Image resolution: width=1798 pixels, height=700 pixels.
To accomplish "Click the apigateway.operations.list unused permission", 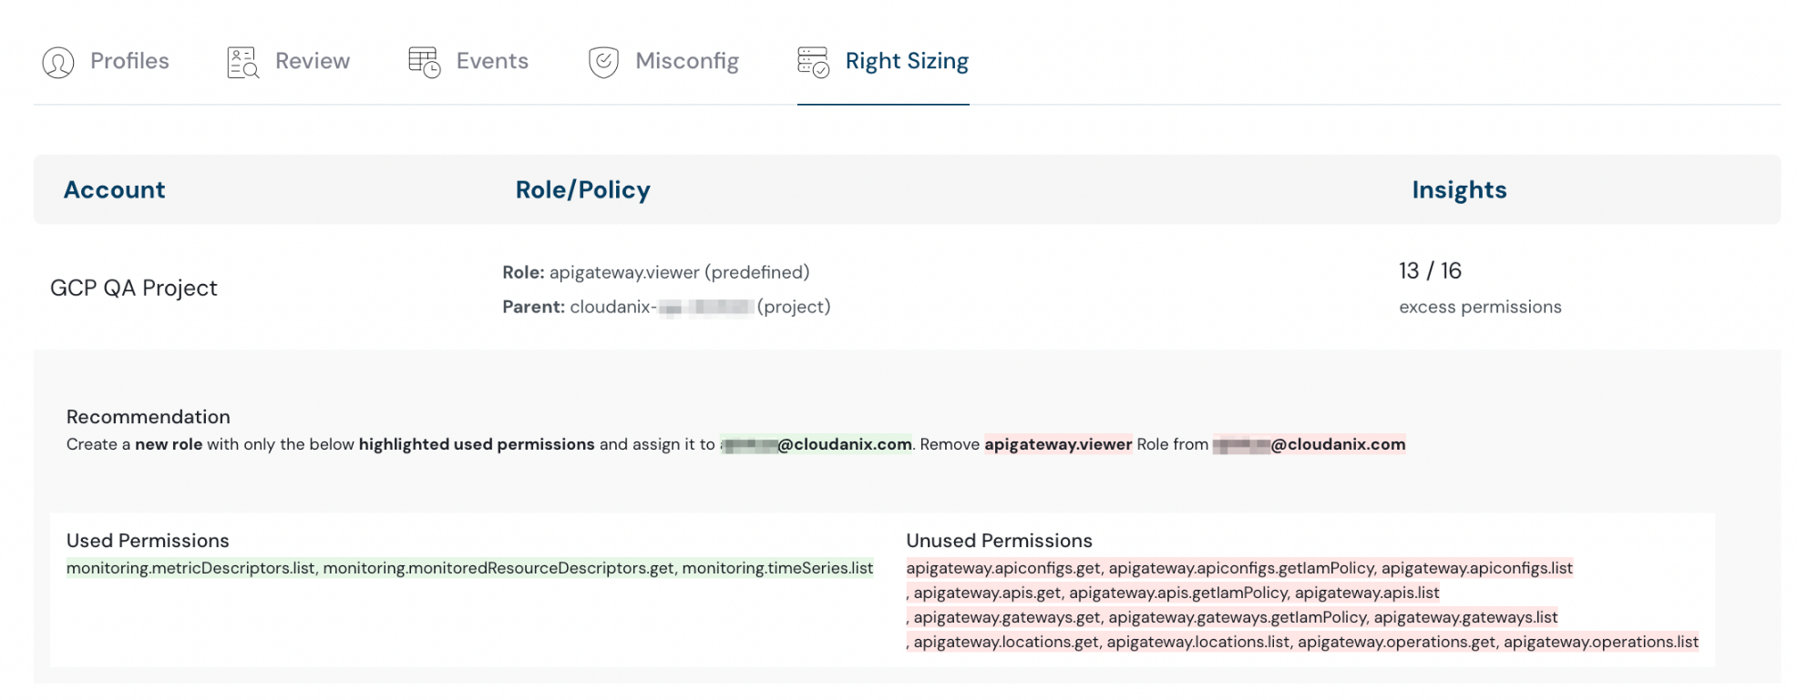I will pos(1600,642).
